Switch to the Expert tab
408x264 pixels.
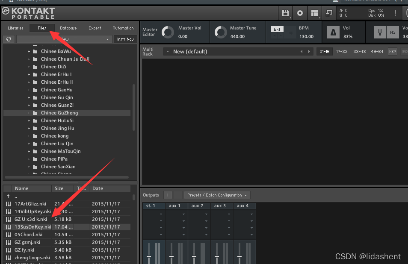coord(95,28)
